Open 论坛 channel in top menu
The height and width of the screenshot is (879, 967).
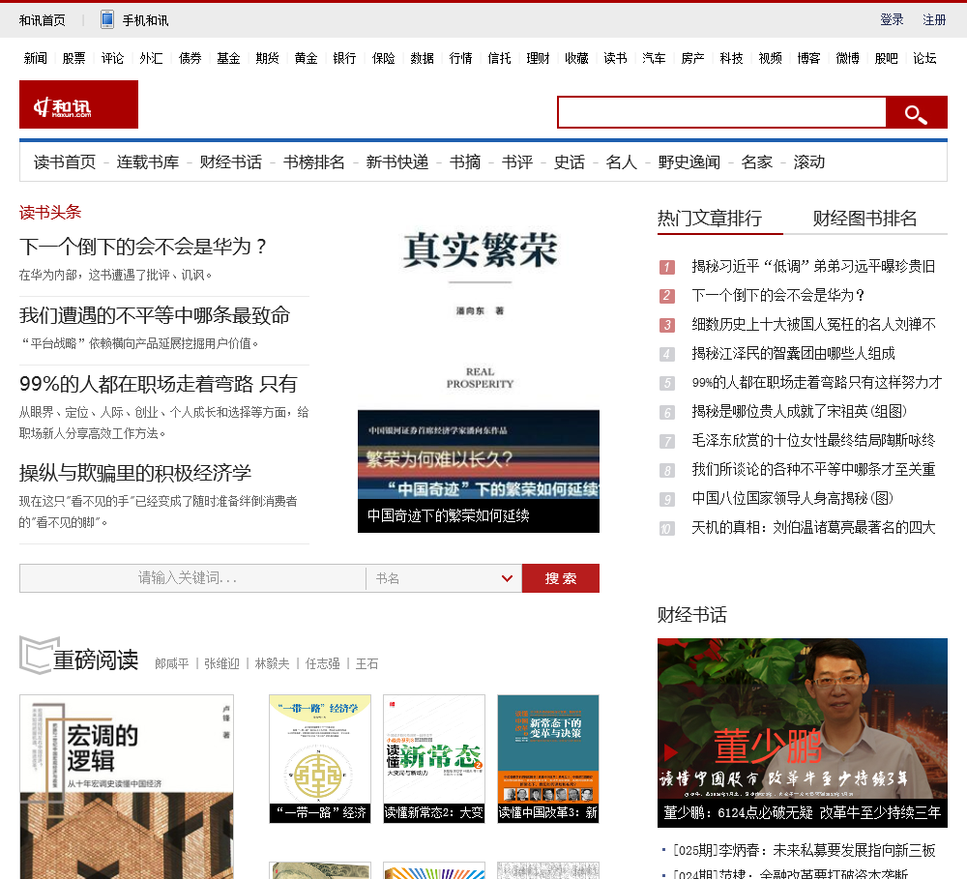924,58
